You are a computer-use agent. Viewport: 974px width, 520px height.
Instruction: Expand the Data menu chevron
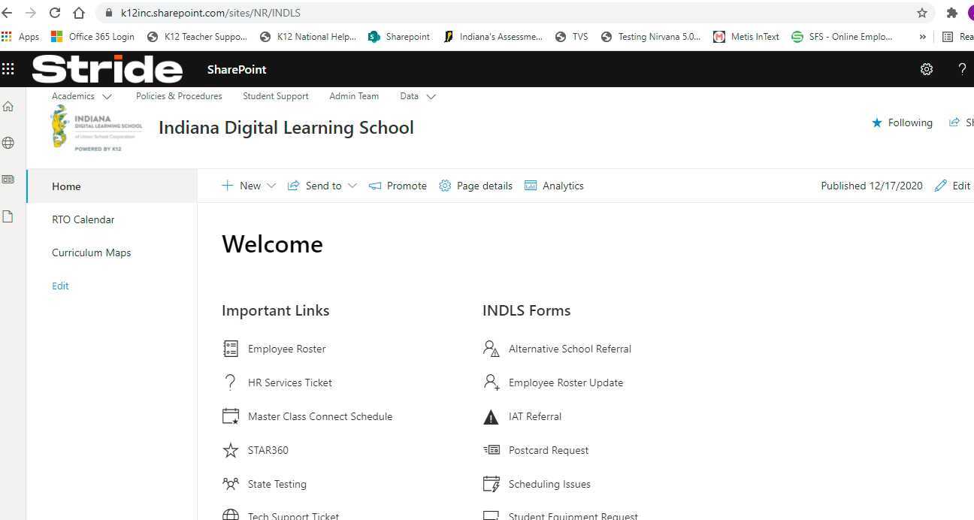(x=431, y=97)
